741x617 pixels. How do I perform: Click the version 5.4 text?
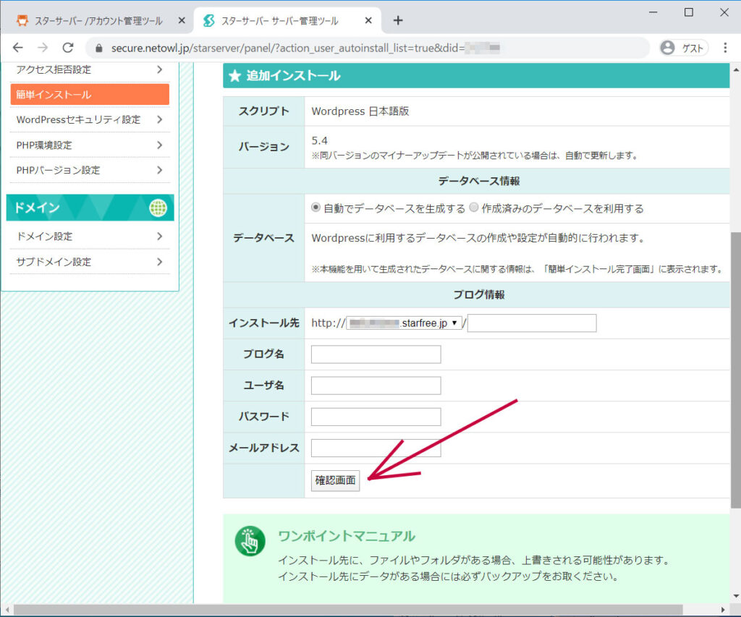coord(319,141)
